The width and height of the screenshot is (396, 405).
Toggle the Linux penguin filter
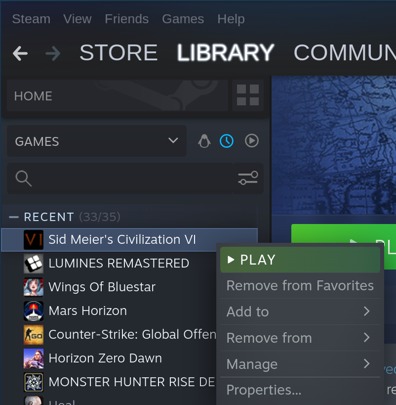tap(204, 141)
